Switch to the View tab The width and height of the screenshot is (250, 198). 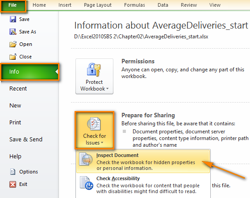(x=215, y=5)
